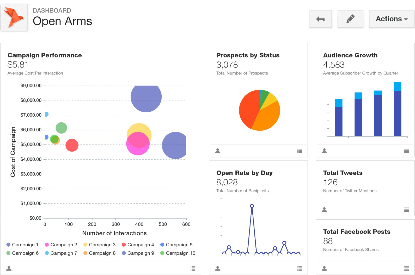Open list icon in Prospects by Status
This screenshot has height=275, width=415.
(x=300, y=151)
